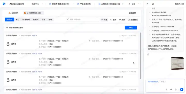This screenshot has width=186, height=94.
Task: Copy the chat reply with the copy icon
Action: 148,55
